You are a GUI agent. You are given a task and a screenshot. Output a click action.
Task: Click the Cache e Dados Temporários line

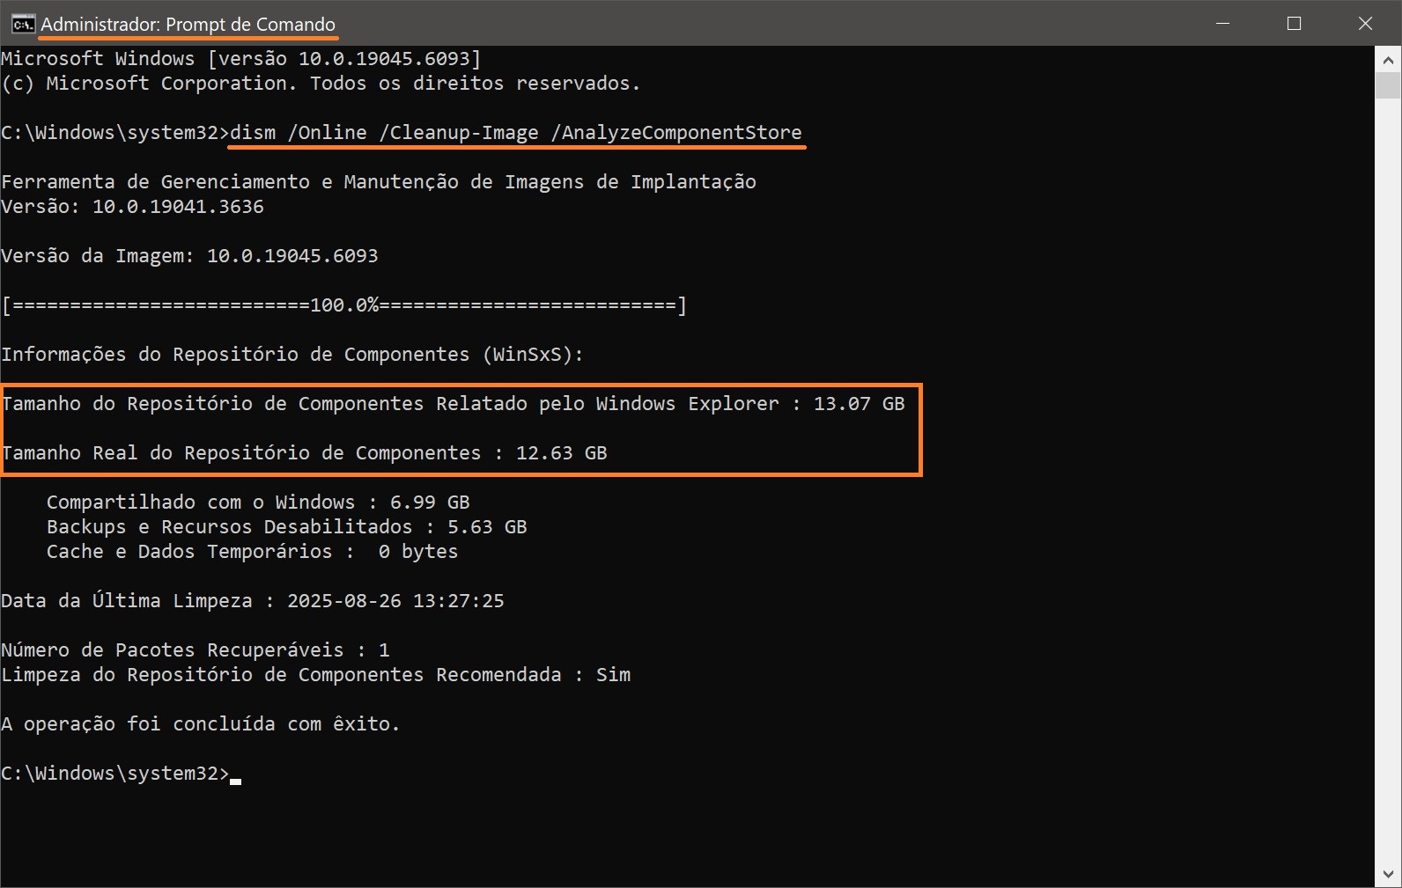(x=252, y=552)
